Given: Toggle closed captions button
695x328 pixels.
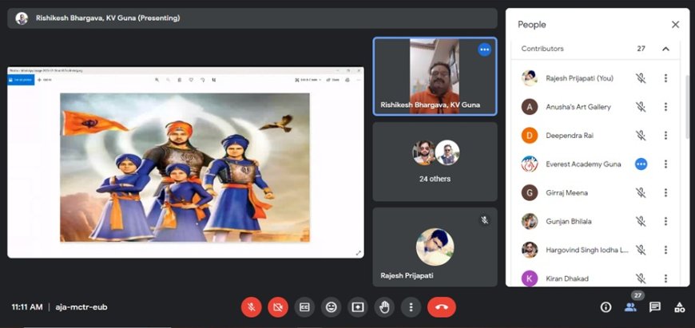Looking at the screenshot, I should point(304,307).
